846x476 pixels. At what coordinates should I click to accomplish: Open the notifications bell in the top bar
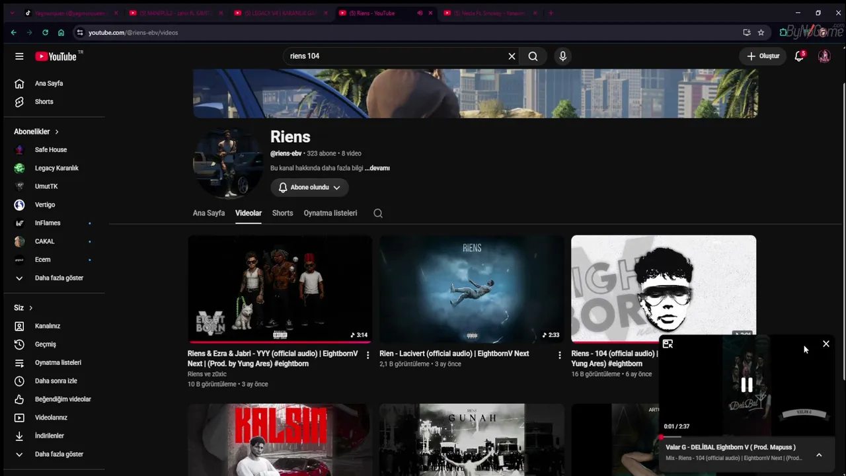pyautogui.click(x=799, y=56)
